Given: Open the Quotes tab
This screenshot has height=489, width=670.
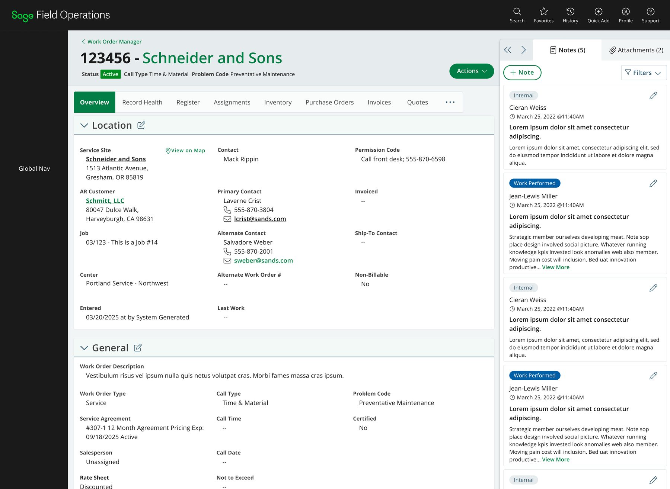Looking at the screenshot, I should pyautogui.click(x=417, y=102).
